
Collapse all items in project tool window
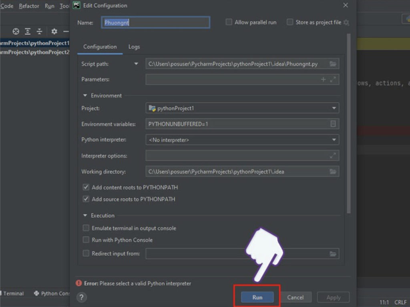[39, 31]
